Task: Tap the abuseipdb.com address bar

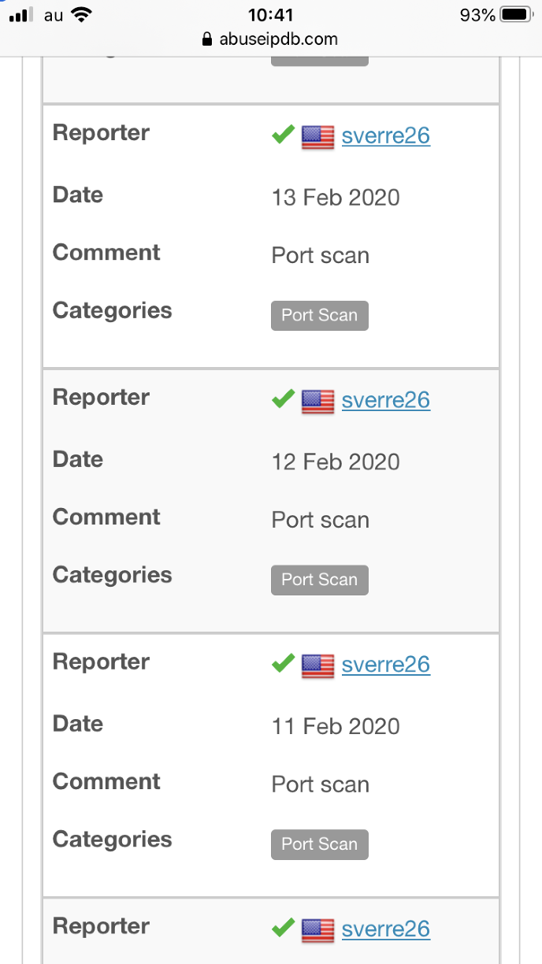Action: (270, 39)
